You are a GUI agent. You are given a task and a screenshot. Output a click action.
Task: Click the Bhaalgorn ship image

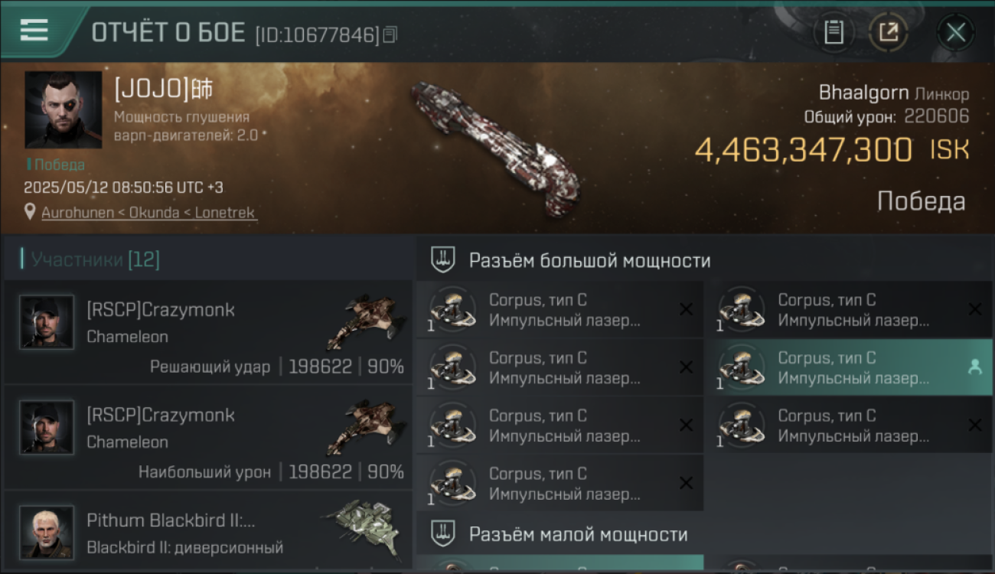(497, 148)
